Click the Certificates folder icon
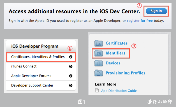 click(x=99, y=43)
